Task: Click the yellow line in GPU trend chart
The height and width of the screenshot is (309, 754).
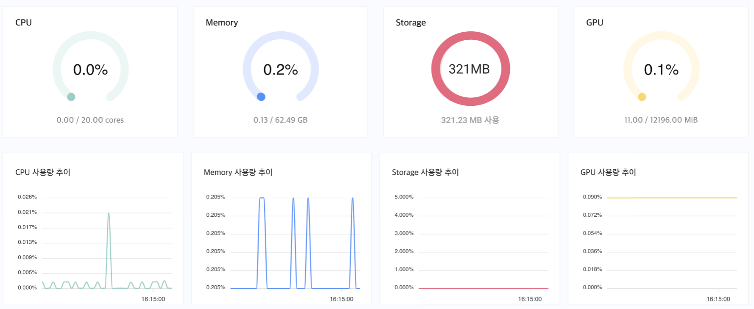Action: coord(672,198)
